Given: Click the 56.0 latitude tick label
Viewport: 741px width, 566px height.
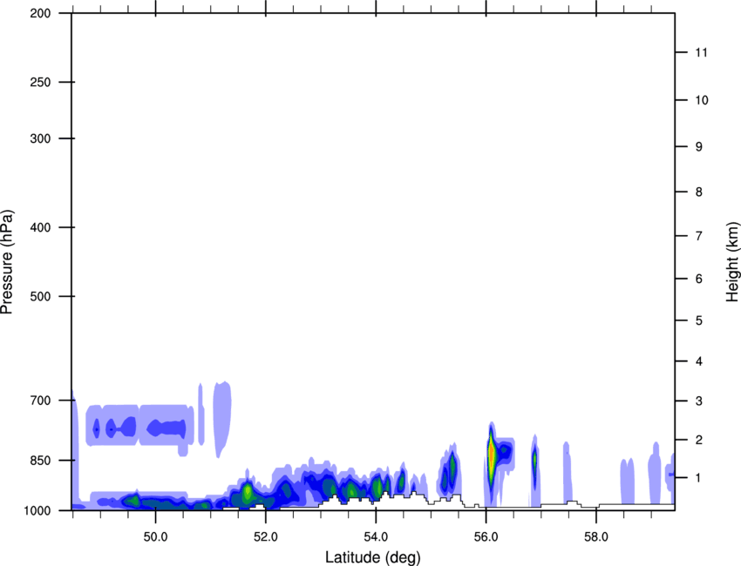Looking at the screenshot, I should 486,536.
